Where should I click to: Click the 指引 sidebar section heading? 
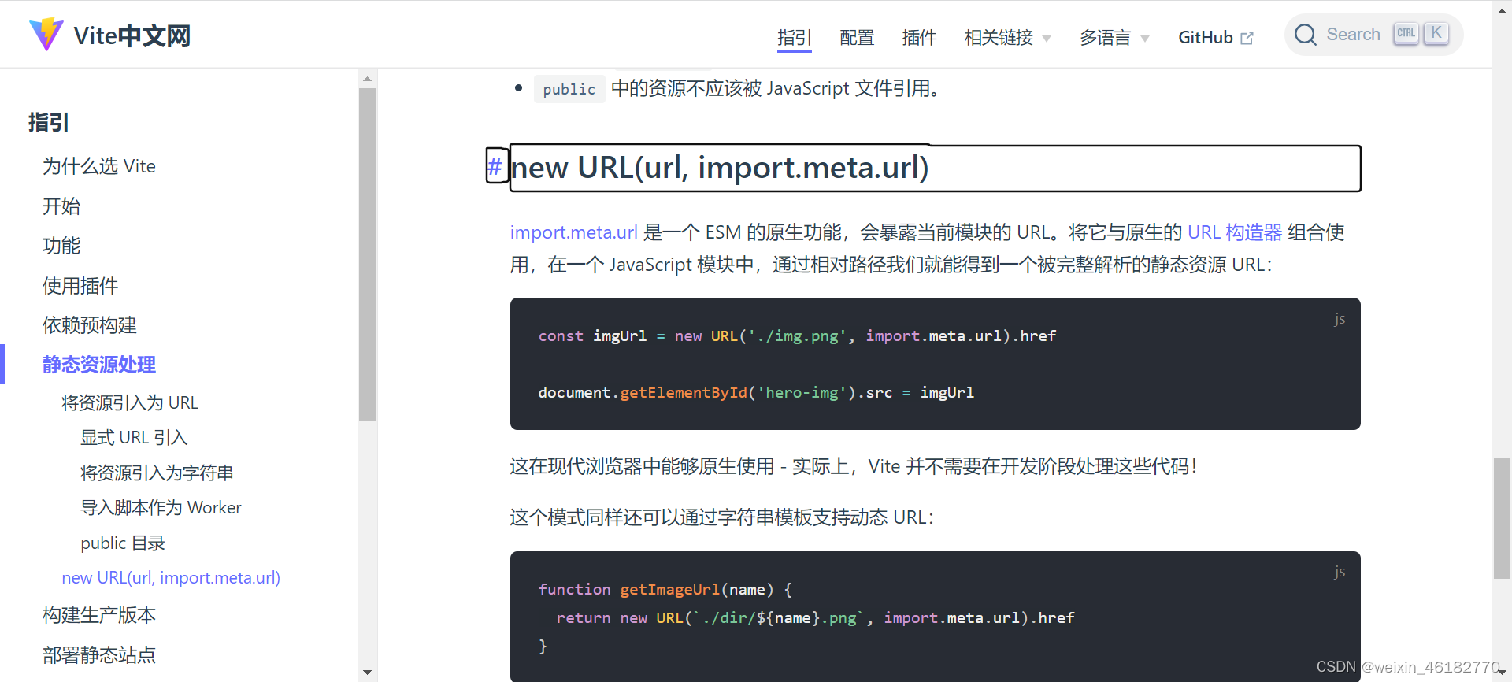[49, 122]
